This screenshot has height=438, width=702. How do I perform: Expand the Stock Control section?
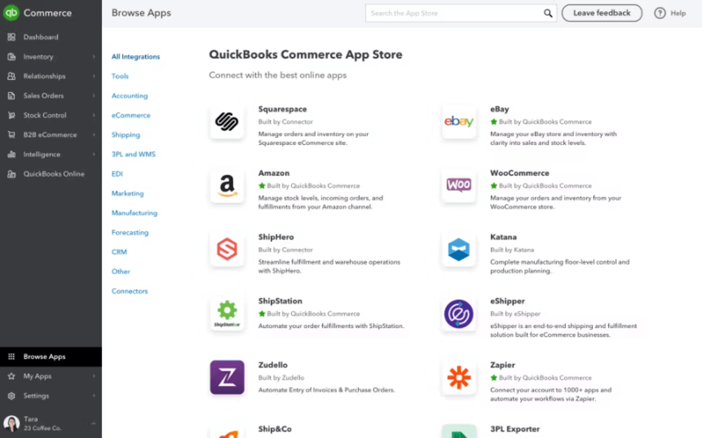(x=45, y=115)
